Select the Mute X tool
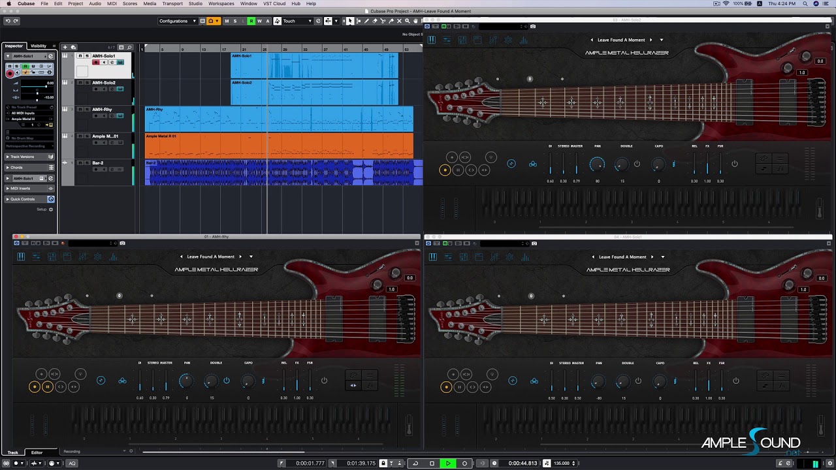The height and width of the screenshot is (470, 836). pyautogui.click(x=399, y=21)
